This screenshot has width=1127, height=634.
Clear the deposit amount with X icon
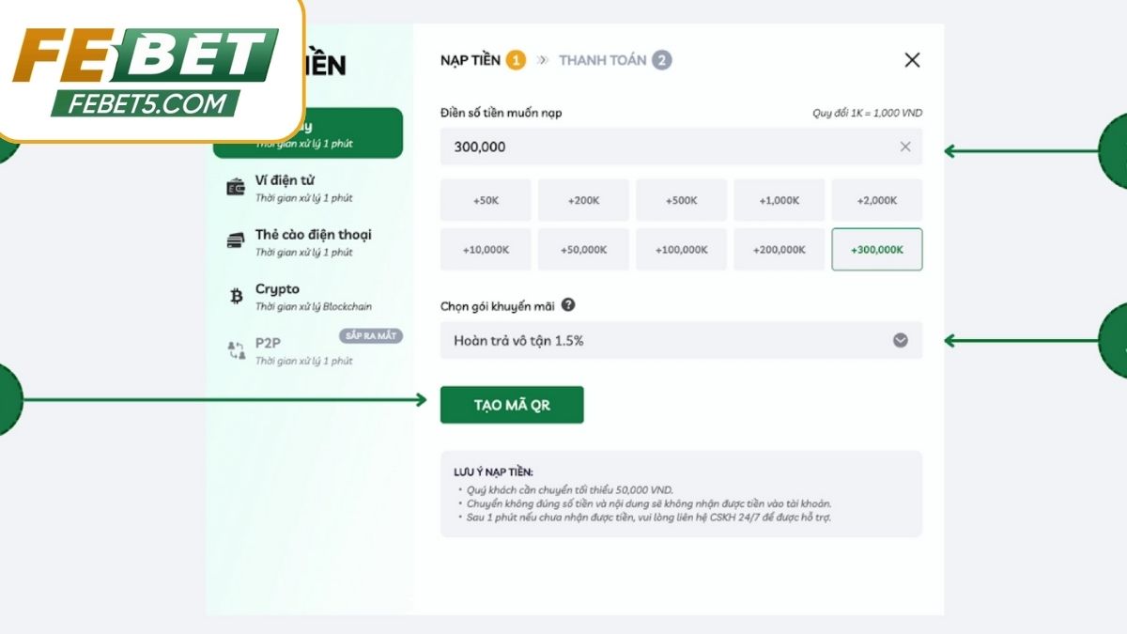pos(905,147)
